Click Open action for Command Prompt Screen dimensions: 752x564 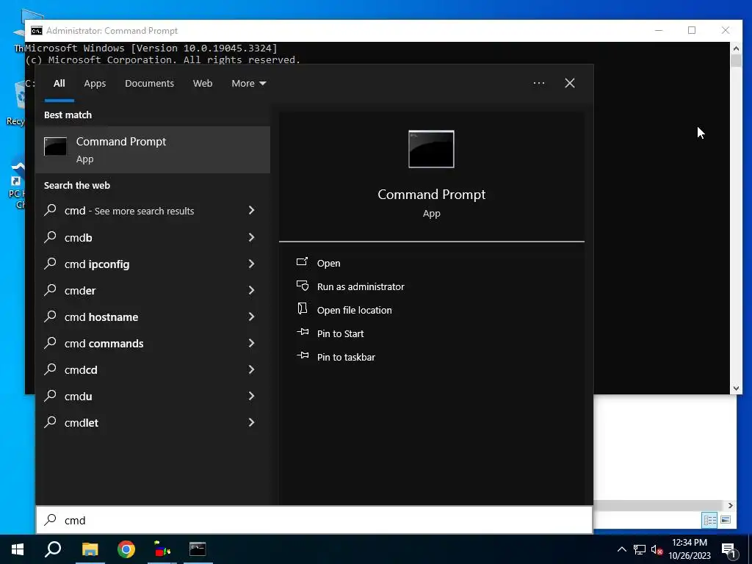point(328,264)
